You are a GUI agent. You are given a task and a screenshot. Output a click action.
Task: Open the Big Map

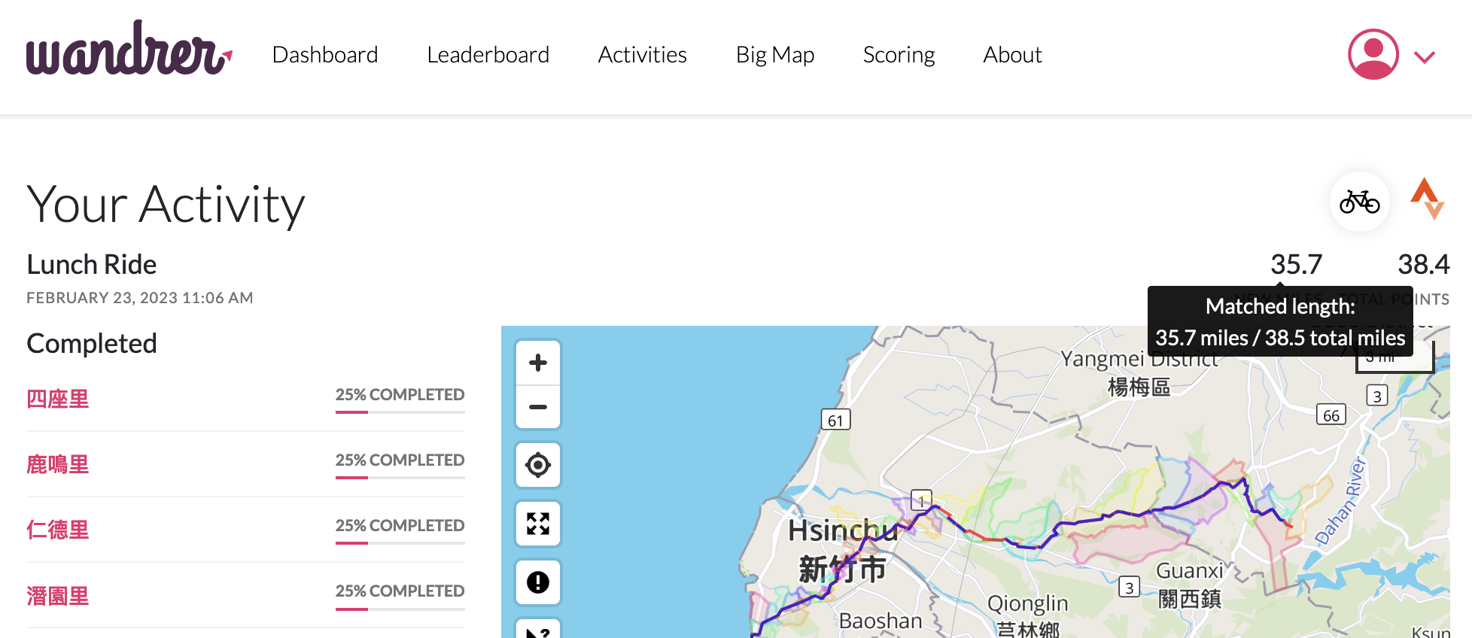coord(775,55)
